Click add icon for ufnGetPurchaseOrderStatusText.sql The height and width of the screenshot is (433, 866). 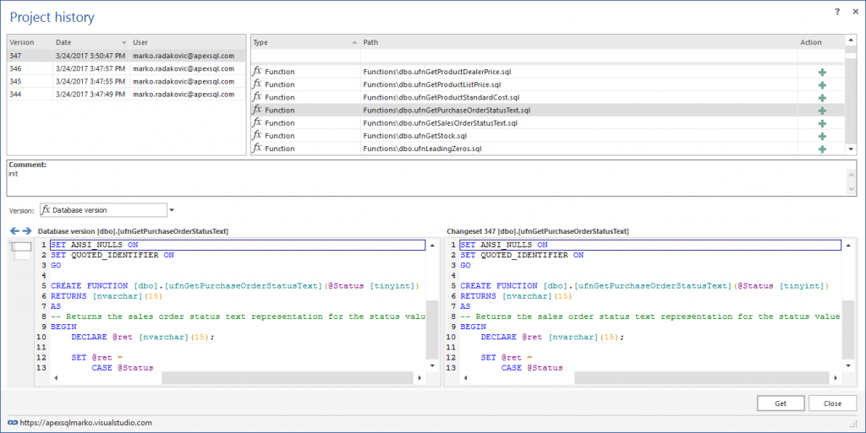coord(821,111)
